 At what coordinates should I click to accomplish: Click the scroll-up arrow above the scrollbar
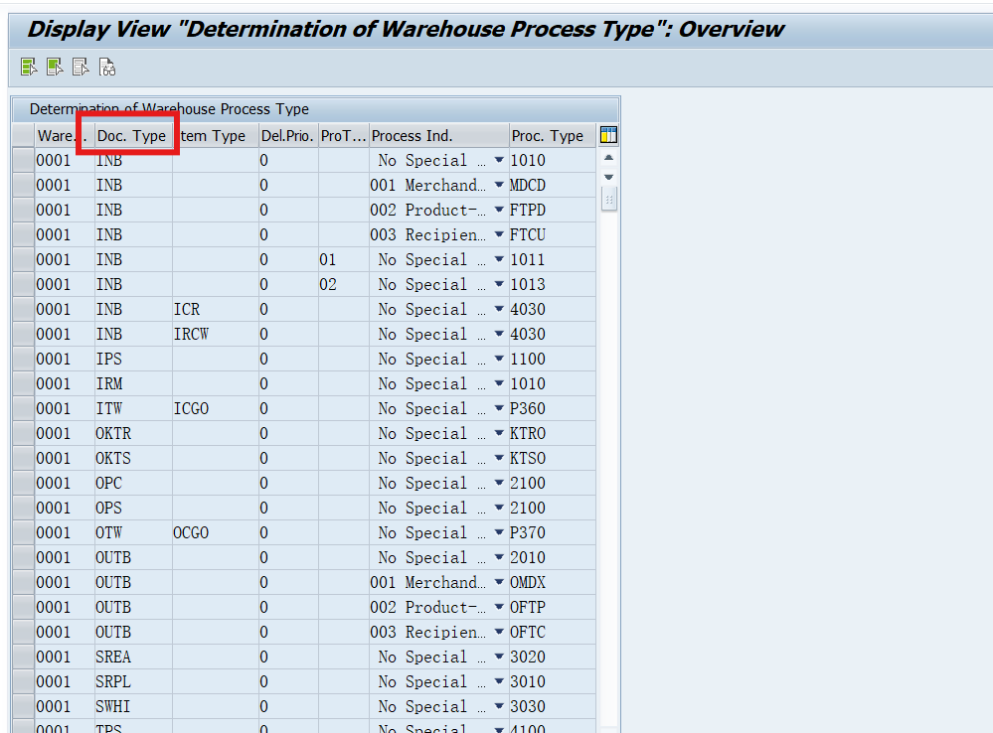[x=607, y=156]
